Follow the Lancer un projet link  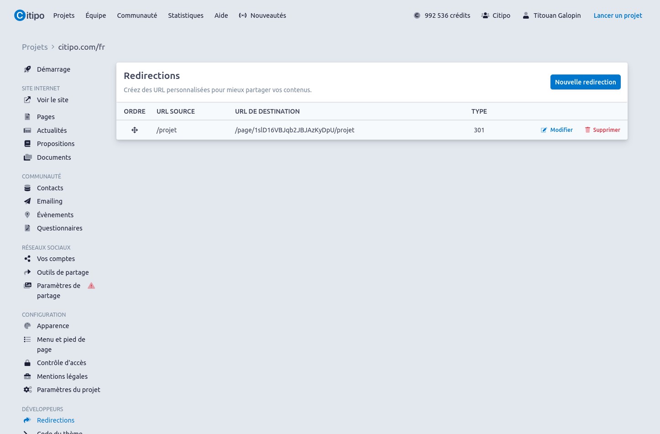[x=618, y=16]
